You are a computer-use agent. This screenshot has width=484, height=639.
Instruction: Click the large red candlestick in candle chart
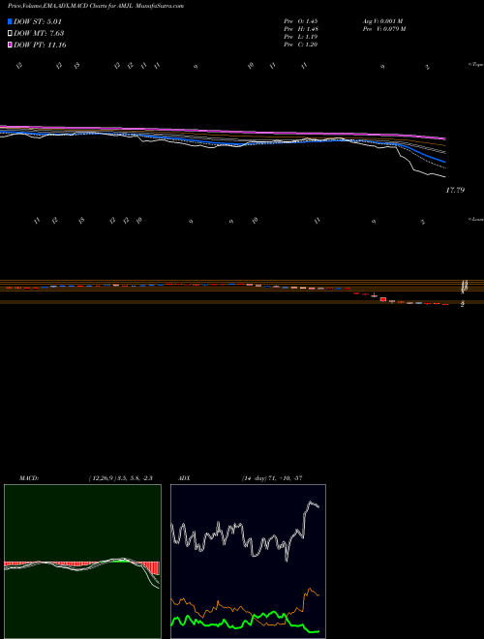383,299
